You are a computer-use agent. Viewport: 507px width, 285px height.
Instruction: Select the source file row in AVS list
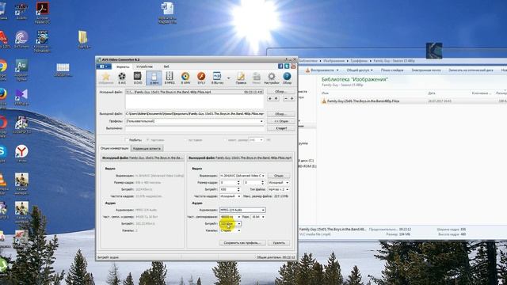coord(194,92)
